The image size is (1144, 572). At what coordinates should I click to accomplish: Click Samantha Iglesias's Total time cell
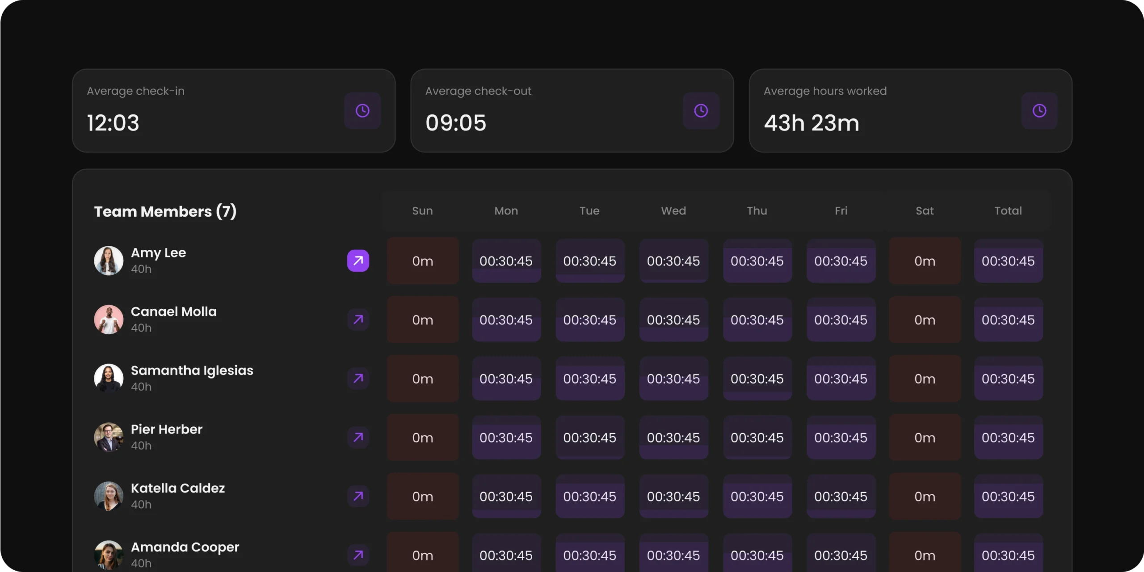(1008, 379)
